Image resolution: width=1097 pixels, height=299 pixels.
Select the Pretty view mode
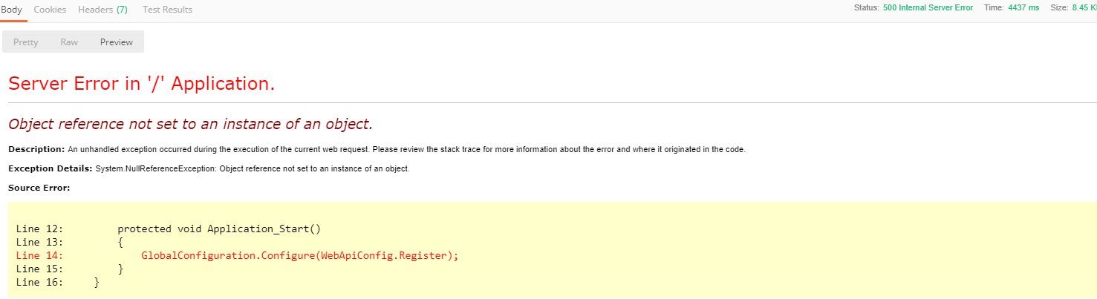26,42
